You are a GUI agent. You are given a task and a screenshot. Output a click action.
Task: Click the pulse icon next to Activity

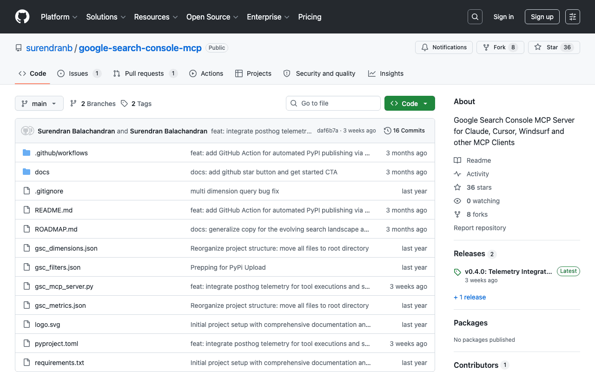pos(457,174)
